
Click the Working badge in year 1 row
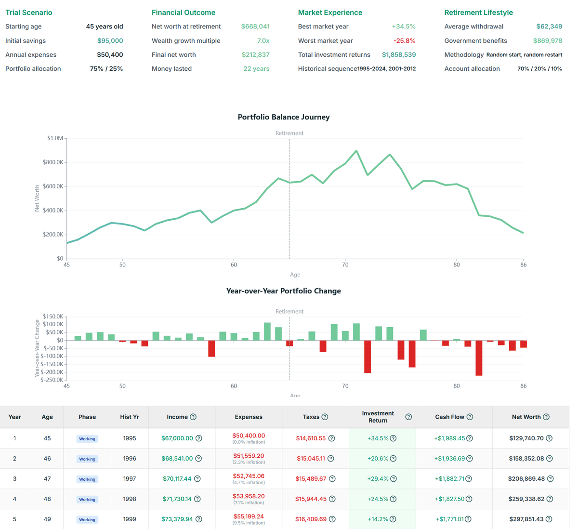tap(87, 439)
